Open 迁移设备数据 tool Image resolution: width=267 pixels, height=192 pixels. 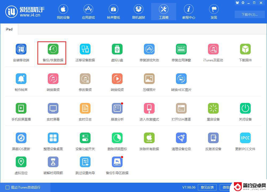[85, 49]
